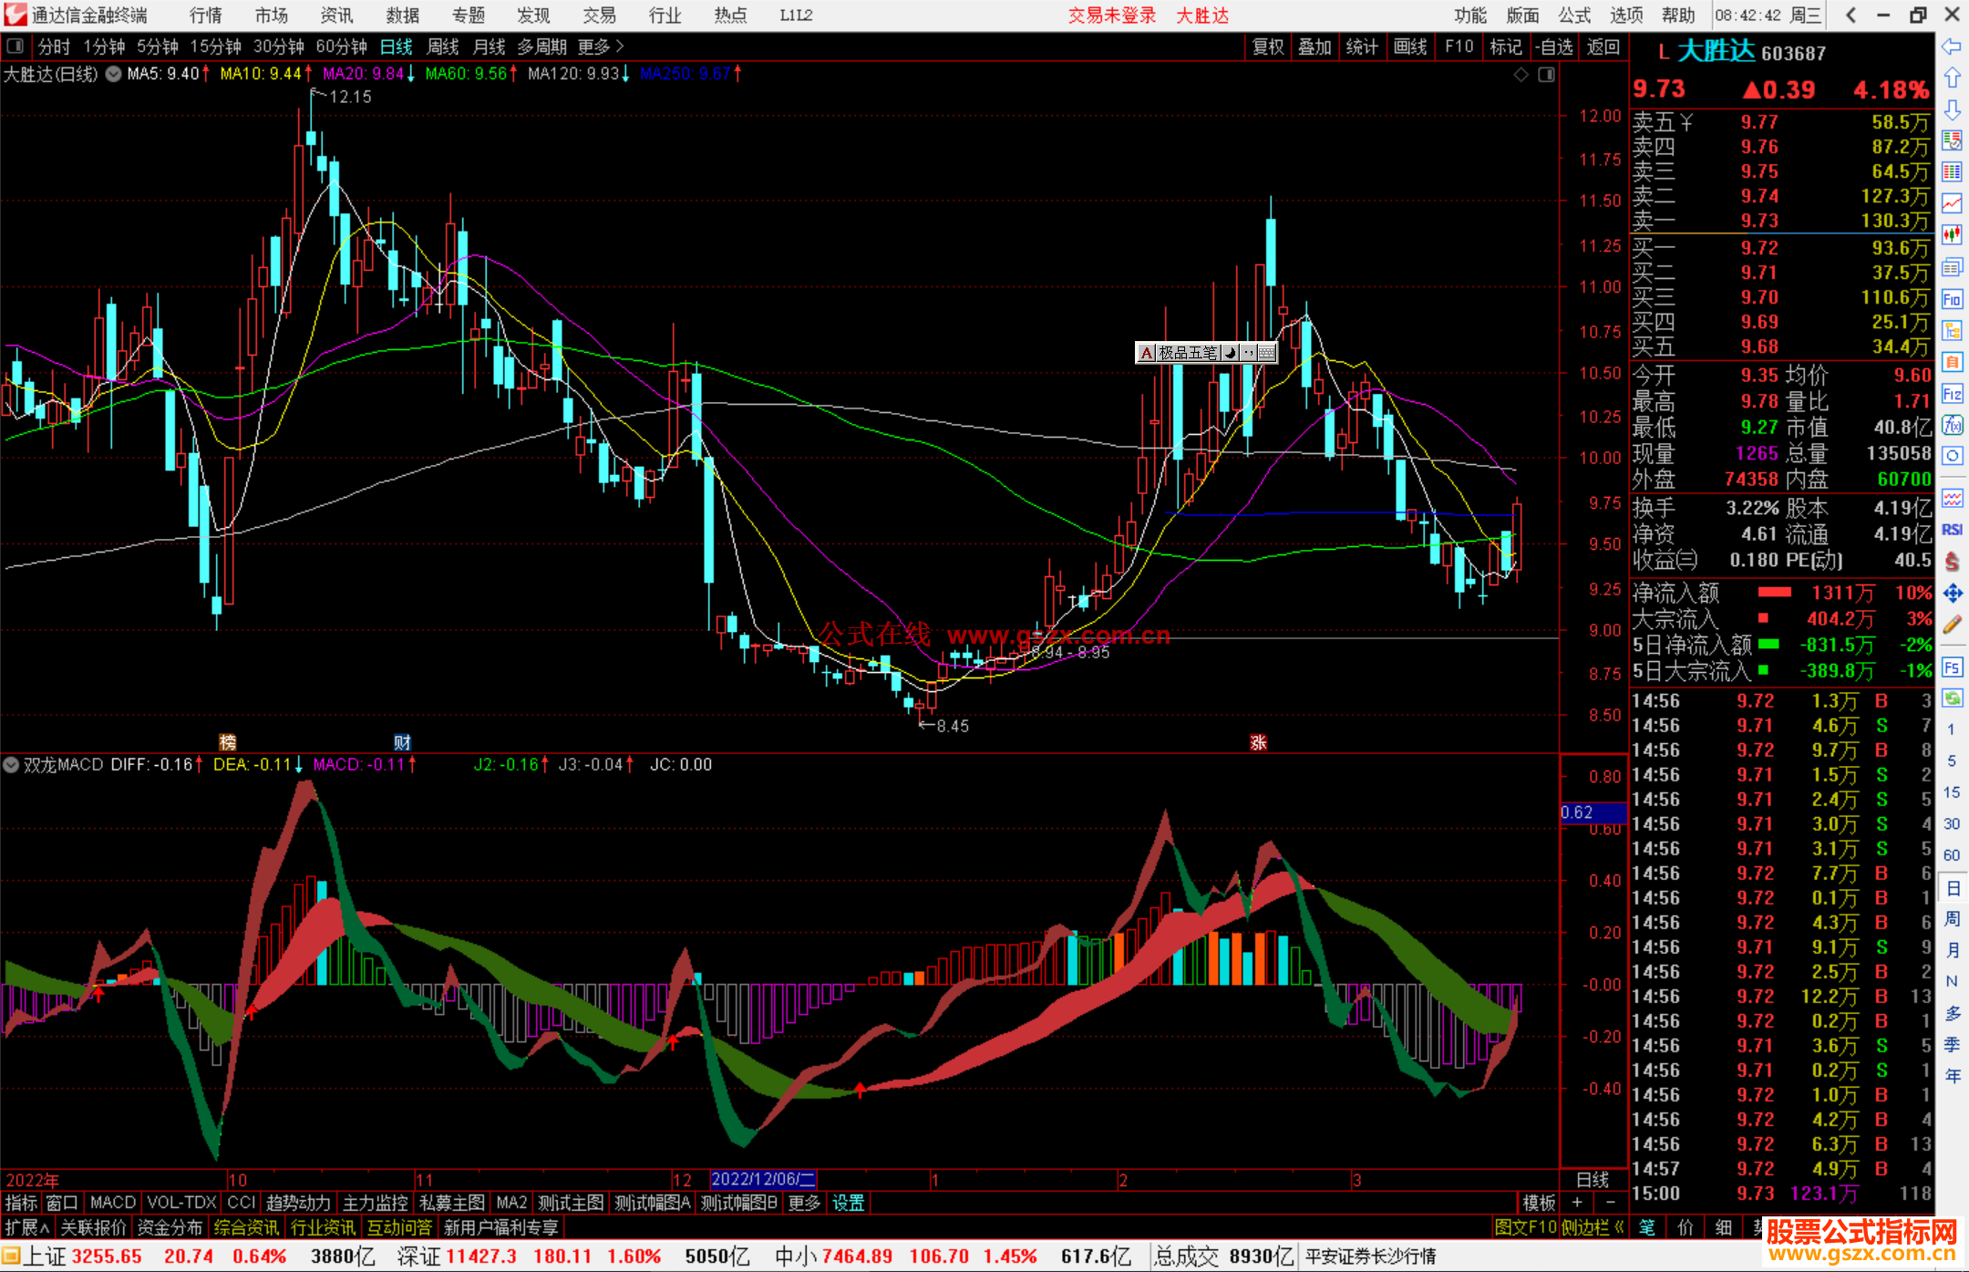Screen dimensions: 1969x1272
Task: Click the trend line chart icon in sidebar
Action: [1952, 203]
